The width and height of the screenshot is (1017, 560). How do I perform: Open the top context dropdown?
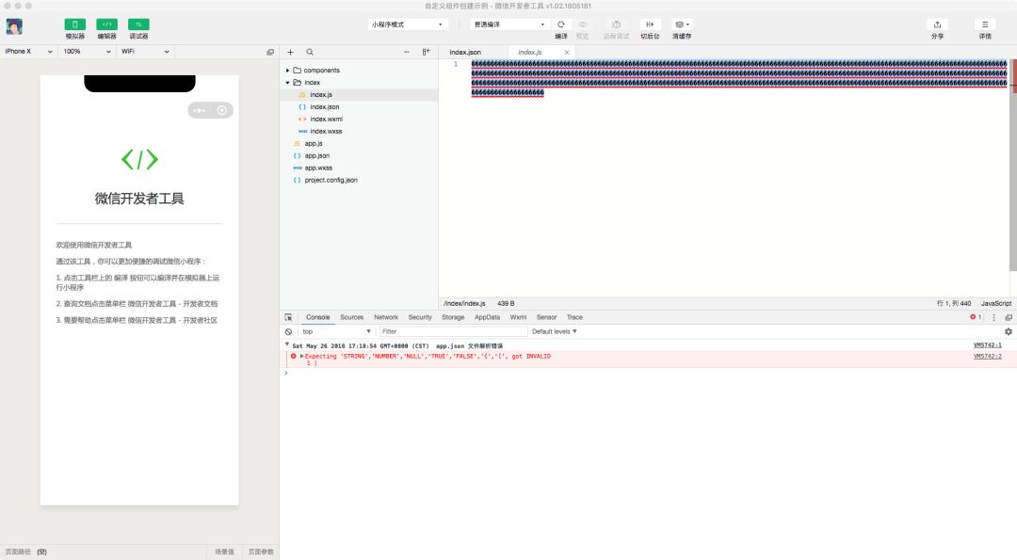click(x=336, y=332)
